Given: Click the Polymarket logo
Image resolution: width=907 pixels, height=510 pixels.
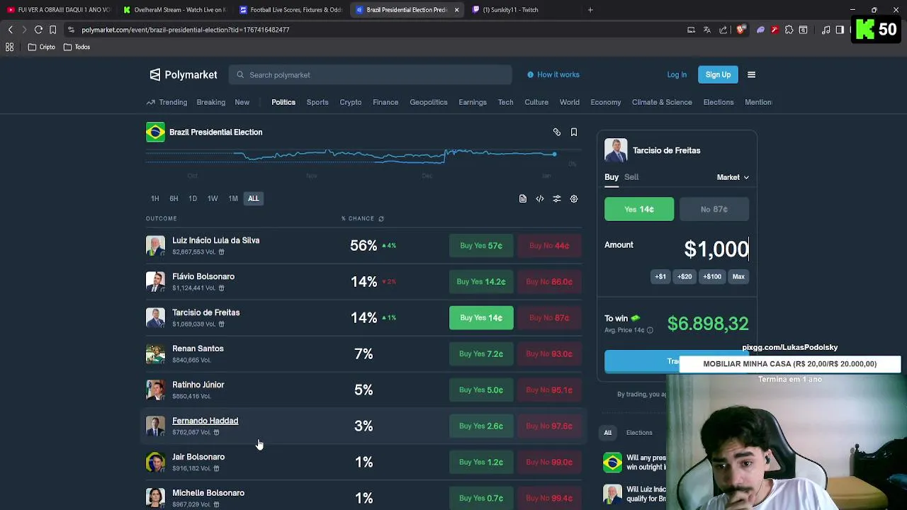Looking at the screenshot, I should tap(184, 74).
